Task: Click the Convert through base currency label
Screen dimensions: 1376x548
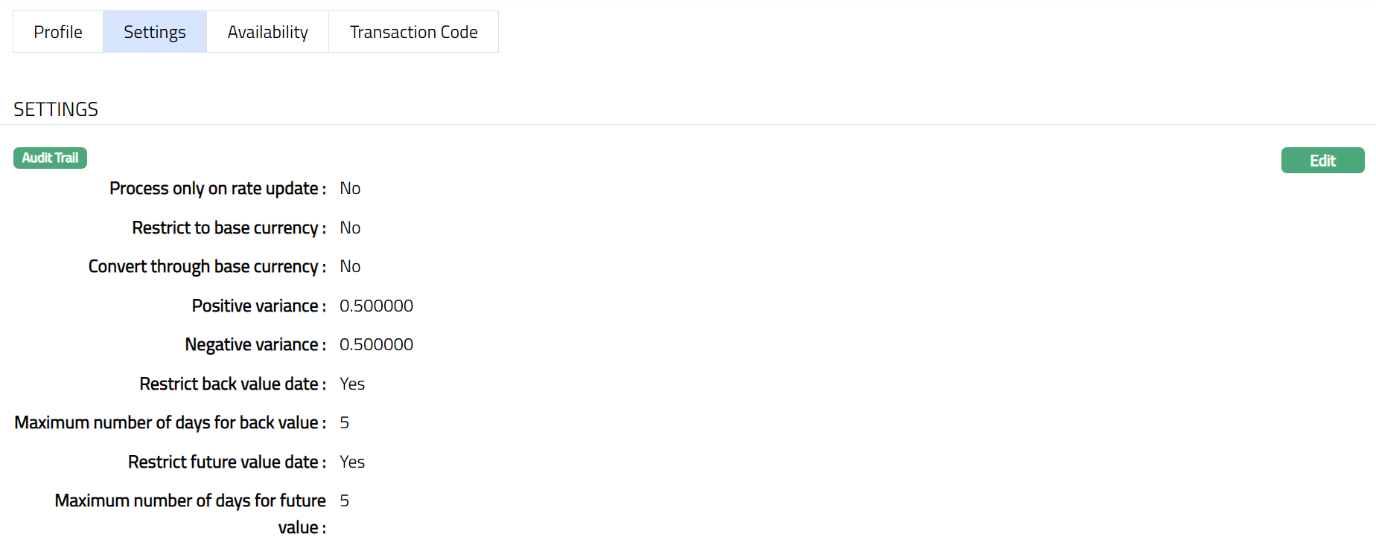Action: (207, 267)
